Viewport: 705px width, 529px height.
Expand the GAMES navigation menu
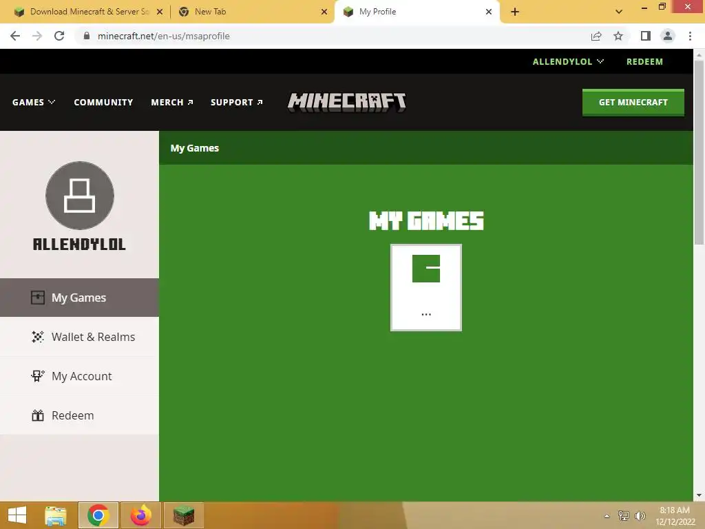33,102
